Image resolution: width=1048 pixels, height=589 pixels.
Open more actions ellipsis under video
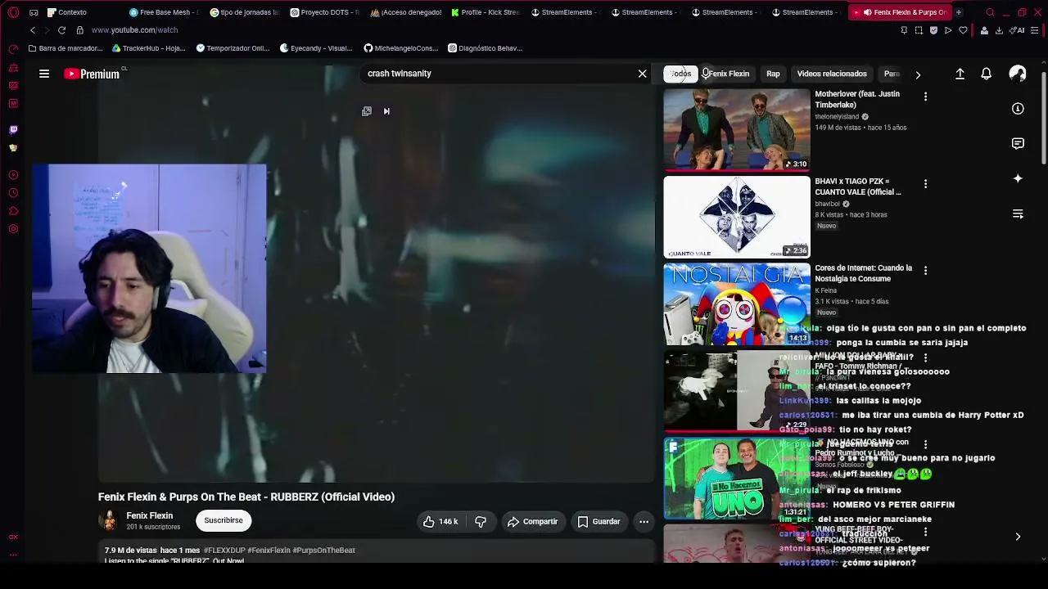(x=644, y=521)
